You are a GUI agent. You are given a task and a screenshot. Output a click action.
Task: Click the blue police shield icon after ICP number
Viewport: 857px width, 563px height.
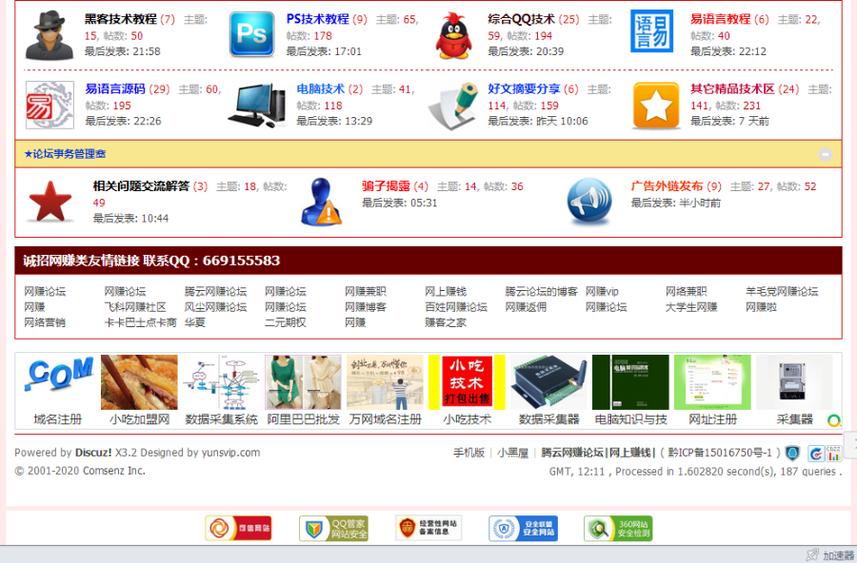click(x=792, y=454)
